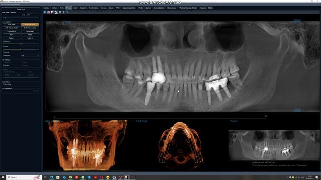The image size is (321, 180).
Task: Open the Gallery tab
Action: [148, 8]
